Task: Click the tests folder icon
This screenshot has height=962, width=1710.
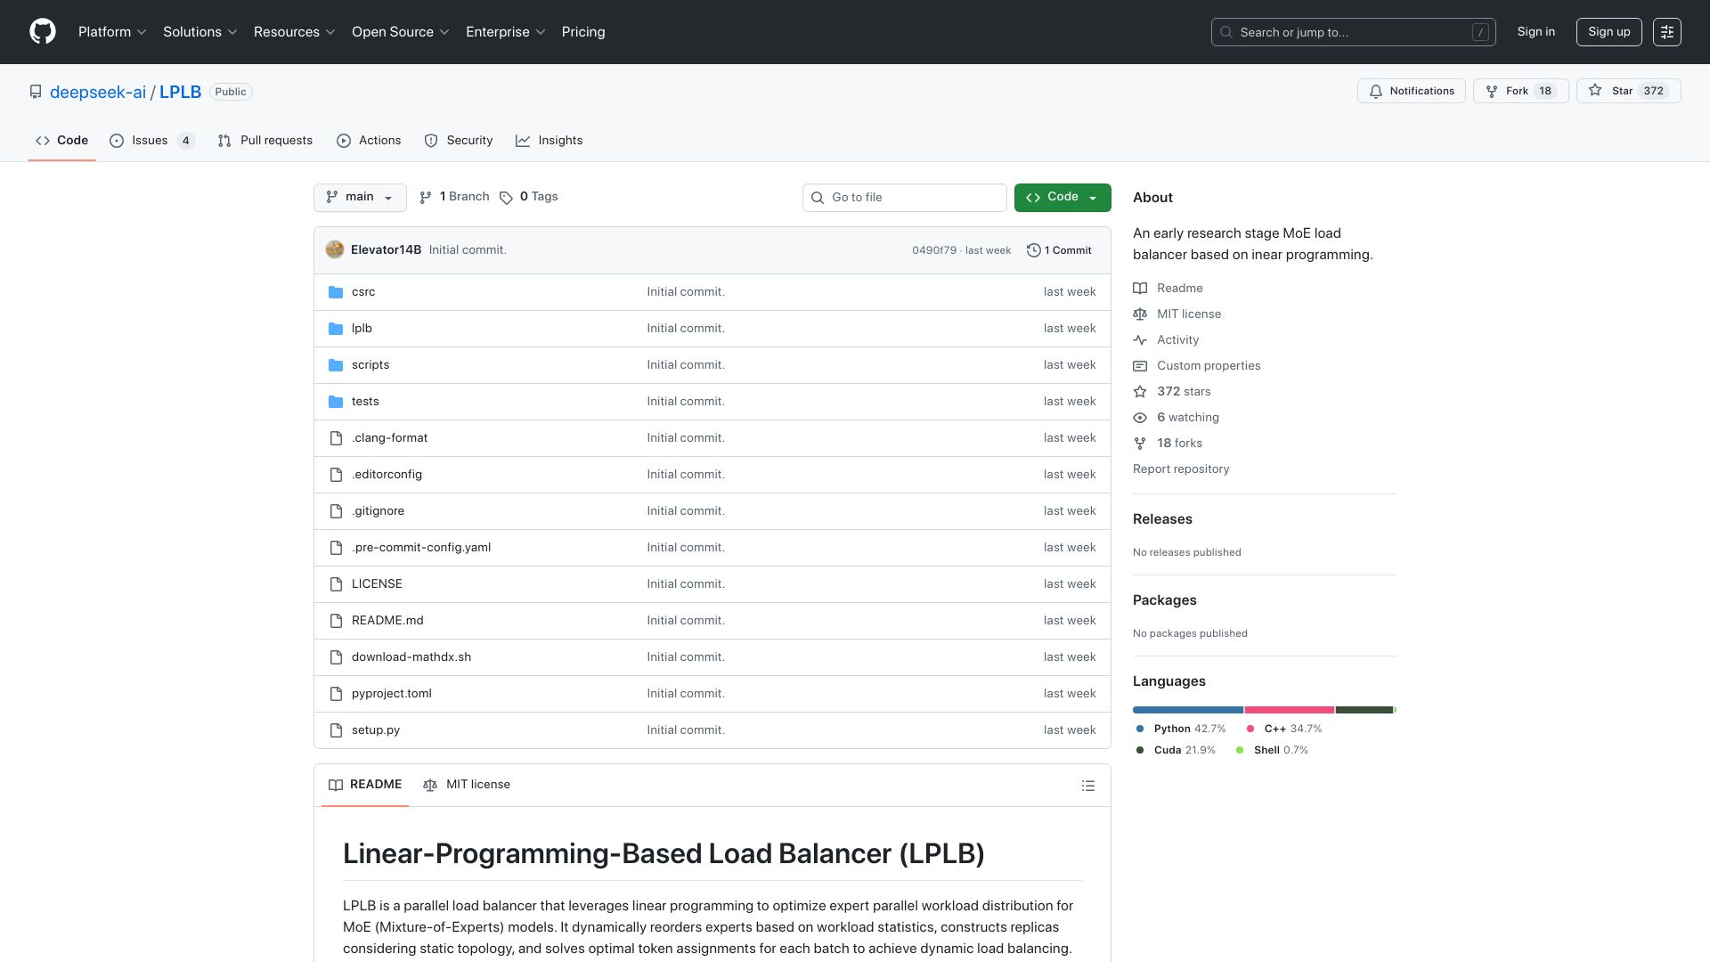Action: tap(336, 402)
